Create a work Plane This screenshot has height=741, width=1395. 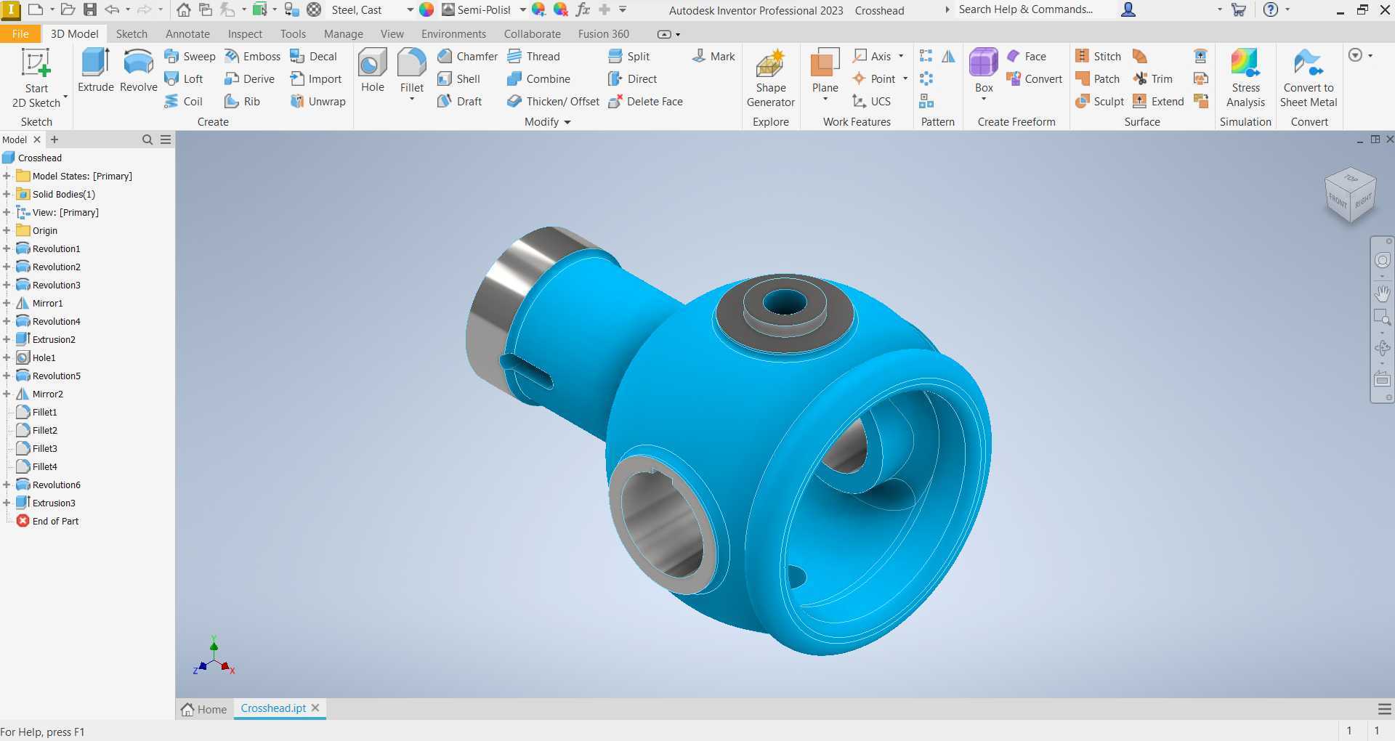click(825, 70)
